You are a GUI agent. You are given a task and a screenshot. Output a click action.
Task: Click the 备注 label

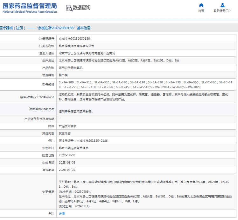[51, 141]
